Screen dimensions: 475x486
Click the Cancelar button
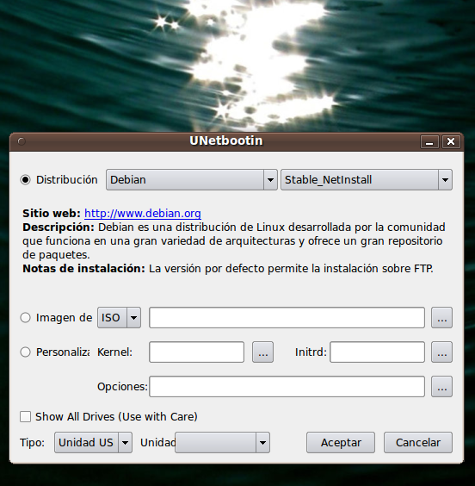418,443
